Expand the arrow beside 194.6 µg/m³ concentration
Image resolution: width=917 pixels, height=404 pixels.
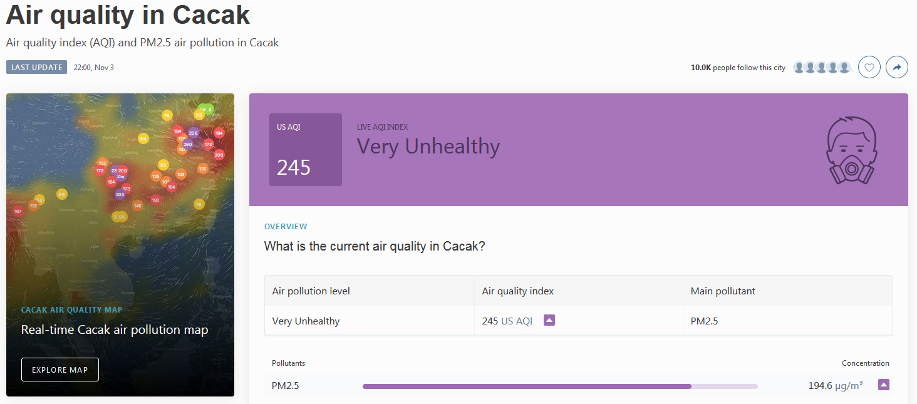pos(884,385)
